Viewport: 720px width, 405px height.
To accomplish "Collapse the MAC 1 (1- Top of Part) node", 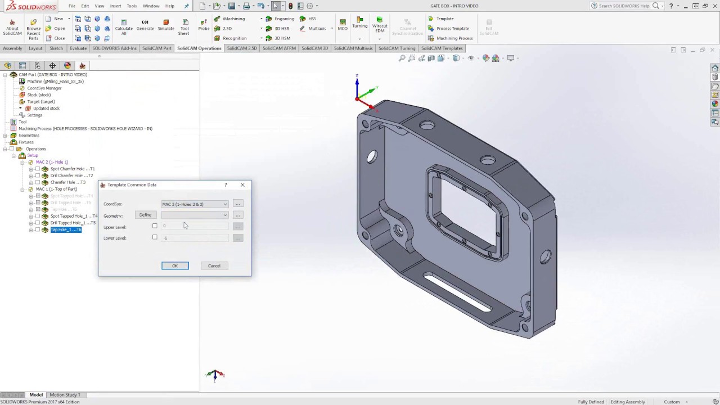I will tap(23, 189).
